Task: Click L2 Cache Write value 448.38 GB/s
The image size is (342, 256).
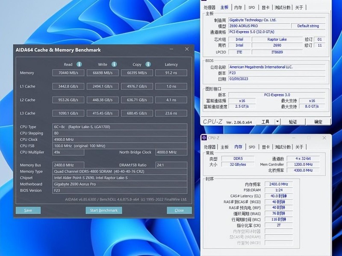Action: click(103, 100)
